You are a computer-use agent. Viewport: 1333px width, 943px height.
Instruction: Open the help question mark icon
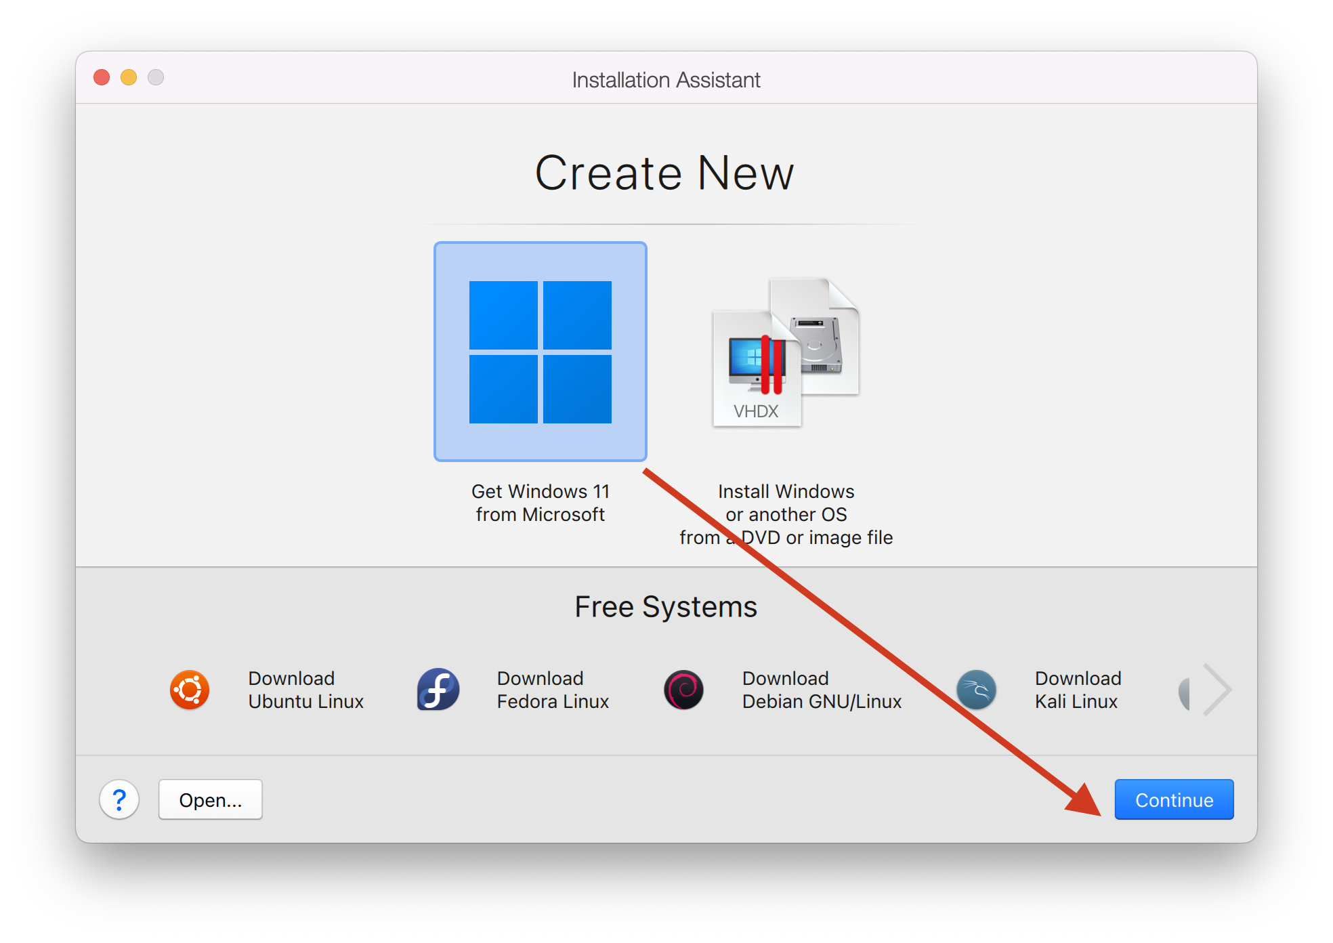coord(119,799)
